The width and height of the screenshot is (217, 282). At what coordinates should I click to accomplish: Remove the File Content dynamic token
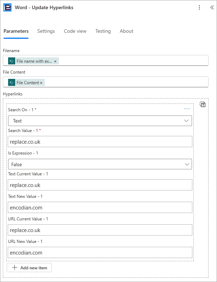41,83
